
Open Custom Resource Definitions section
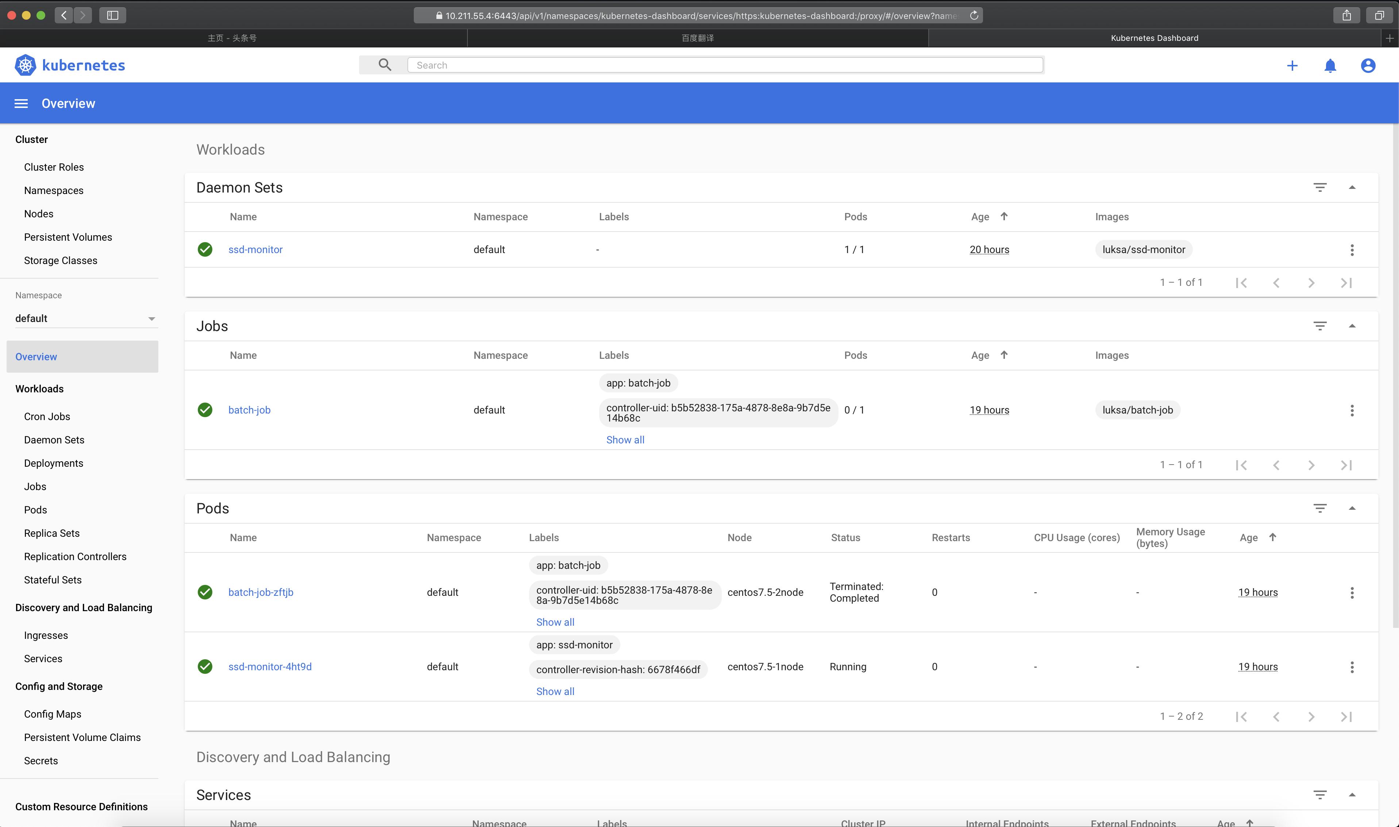point(81,806)
